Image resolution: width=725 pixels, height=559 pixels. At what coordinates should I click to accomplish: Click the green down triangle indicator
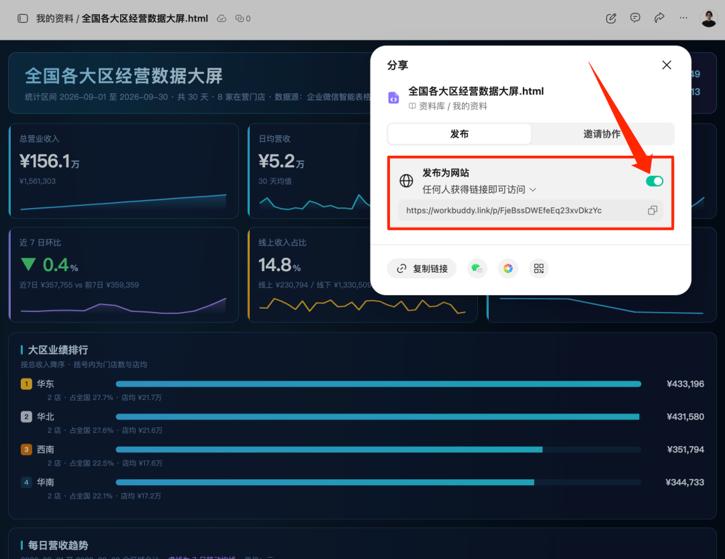click(29, 264)
